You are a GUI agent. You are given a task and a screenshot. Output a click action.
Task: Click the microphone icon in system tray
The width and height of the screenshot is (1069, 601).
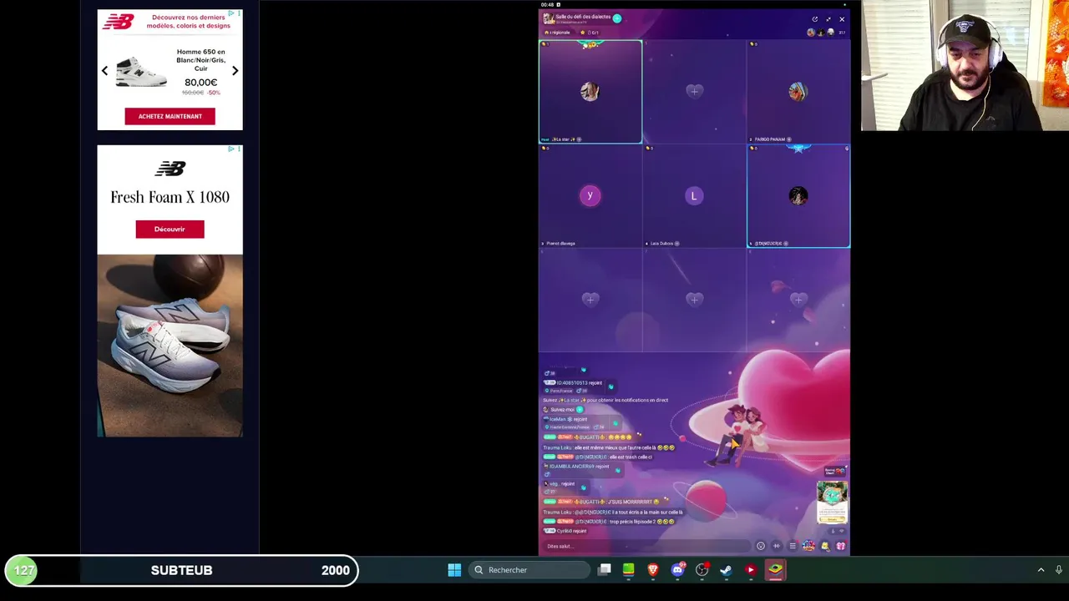(x=1059, y=570)
